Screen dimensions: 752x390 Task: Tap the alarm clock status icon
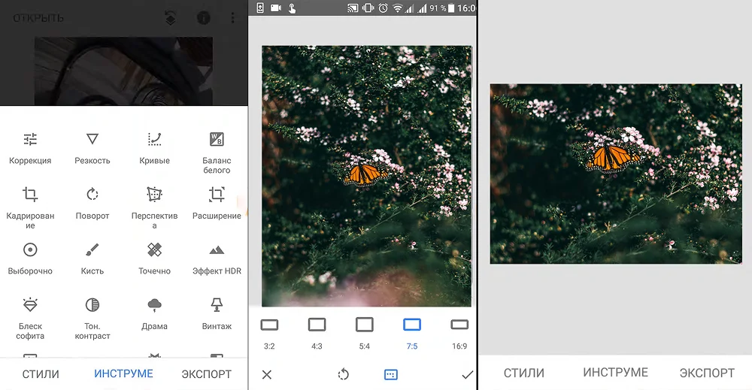click(x=384, y=8)
